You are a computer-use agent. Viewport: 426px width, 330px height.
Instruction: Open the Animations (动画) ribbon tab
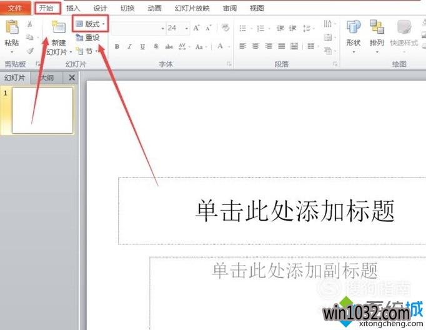(x=155, y=8)
